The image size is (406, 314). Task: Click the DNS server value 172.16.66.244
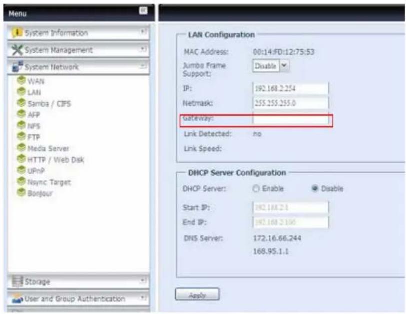coord(277,238)
